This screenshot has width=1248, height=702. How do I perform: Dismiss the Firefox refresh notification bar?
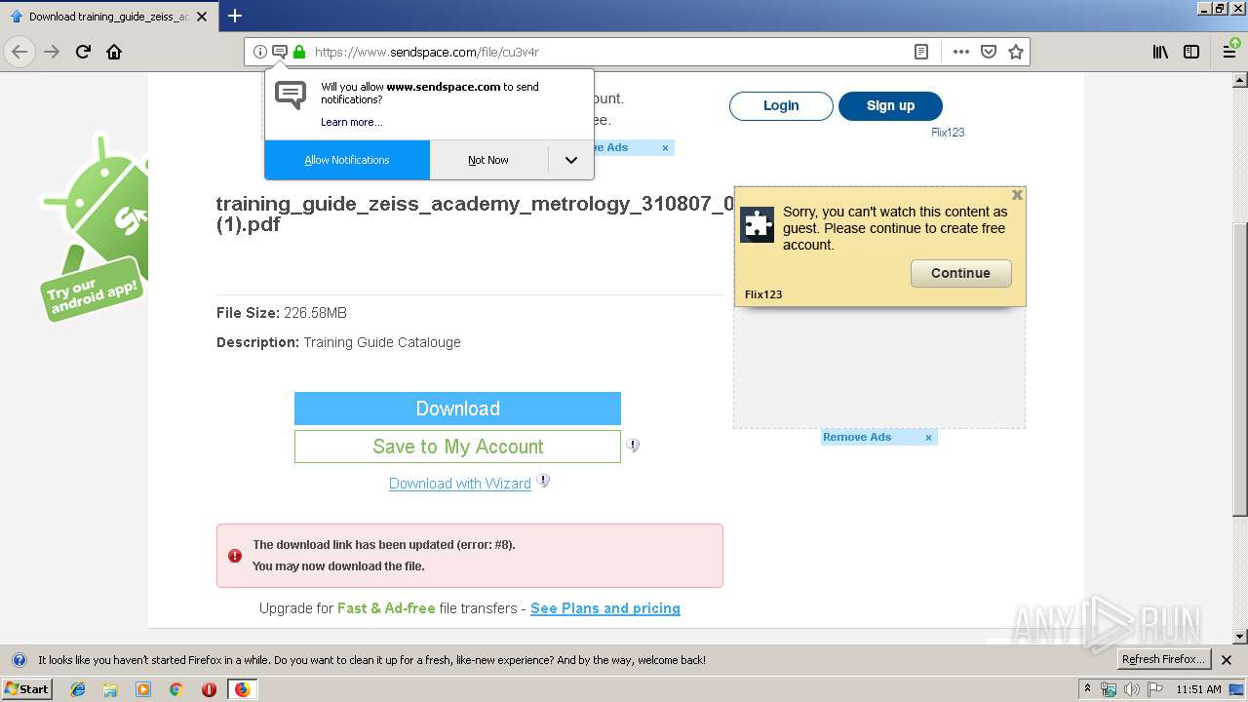point(1227,660)
